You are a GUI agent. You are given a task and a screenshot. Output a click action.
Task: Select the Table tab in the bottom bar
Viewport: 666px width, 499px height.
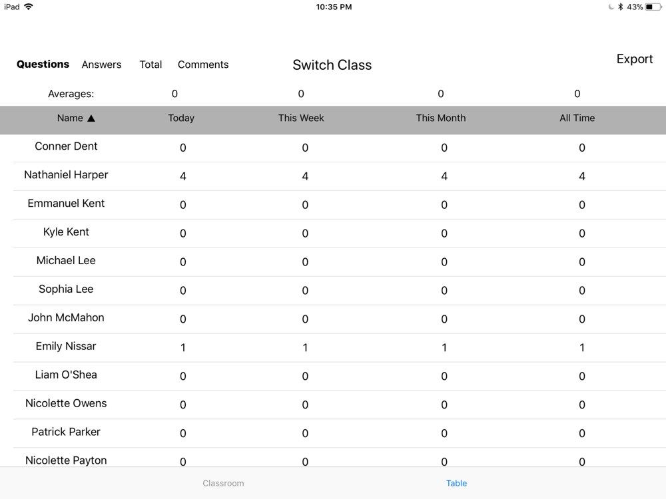[x=457, y=483]
